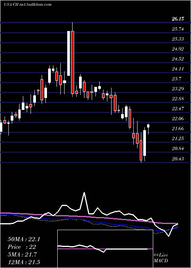Viewport: 191px width, 268px height.
Task: Click the 22.47 price axis label
Action: coord(178,109)
